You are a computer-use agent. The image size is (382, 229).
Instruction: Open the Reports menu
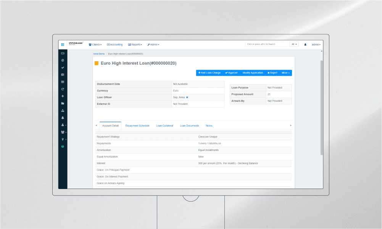[x=135, y=45]
